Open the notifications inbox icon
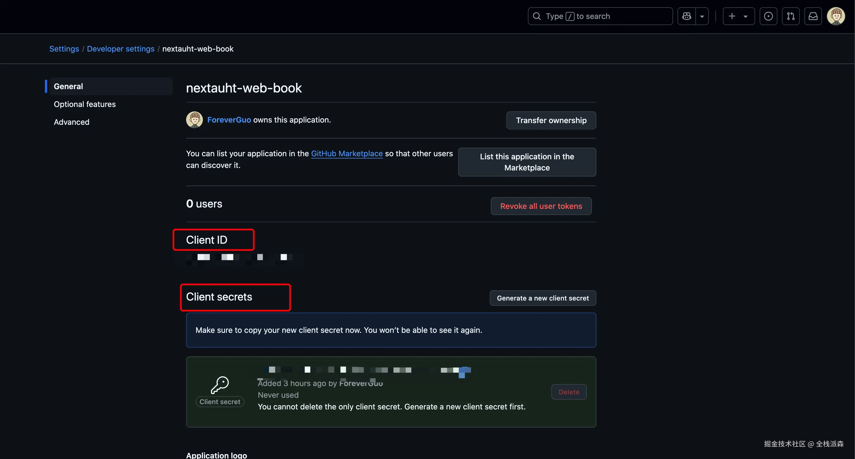The image size is (855, 459). tap(813, 16)
